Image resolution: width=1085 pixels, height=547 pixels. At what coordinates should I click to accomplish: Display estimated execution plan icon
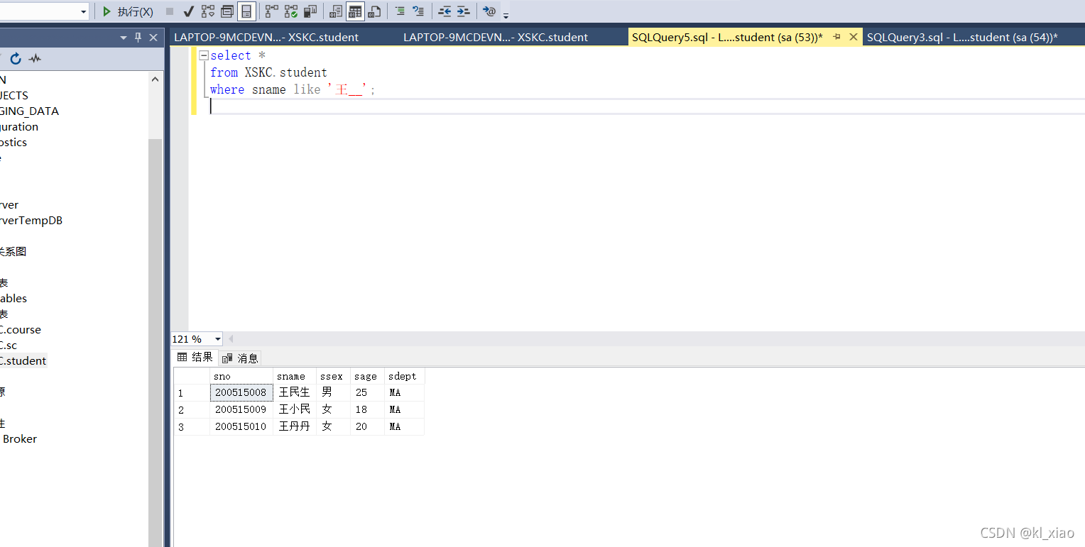208,11
